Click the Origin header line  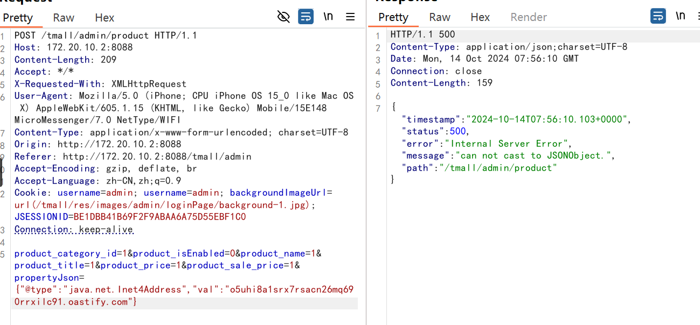coord(98,144)
